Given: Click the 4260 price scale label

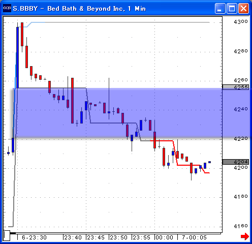Looking at the screenshot, I should click(x=241, y=80).
